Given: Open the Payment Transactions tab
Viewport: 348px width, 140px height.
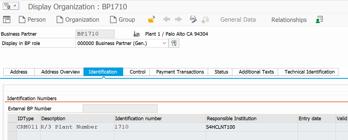Looking at the screenshot, I should [180, 72].
